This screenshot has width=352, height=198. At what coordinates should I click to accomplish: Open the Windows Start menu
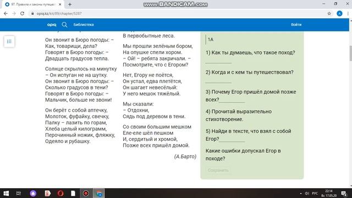tap(6, 193)
